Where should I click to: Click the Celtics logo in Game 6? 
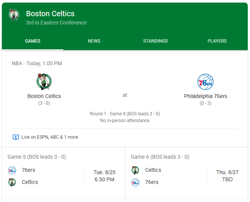click(x=135, y=170)
